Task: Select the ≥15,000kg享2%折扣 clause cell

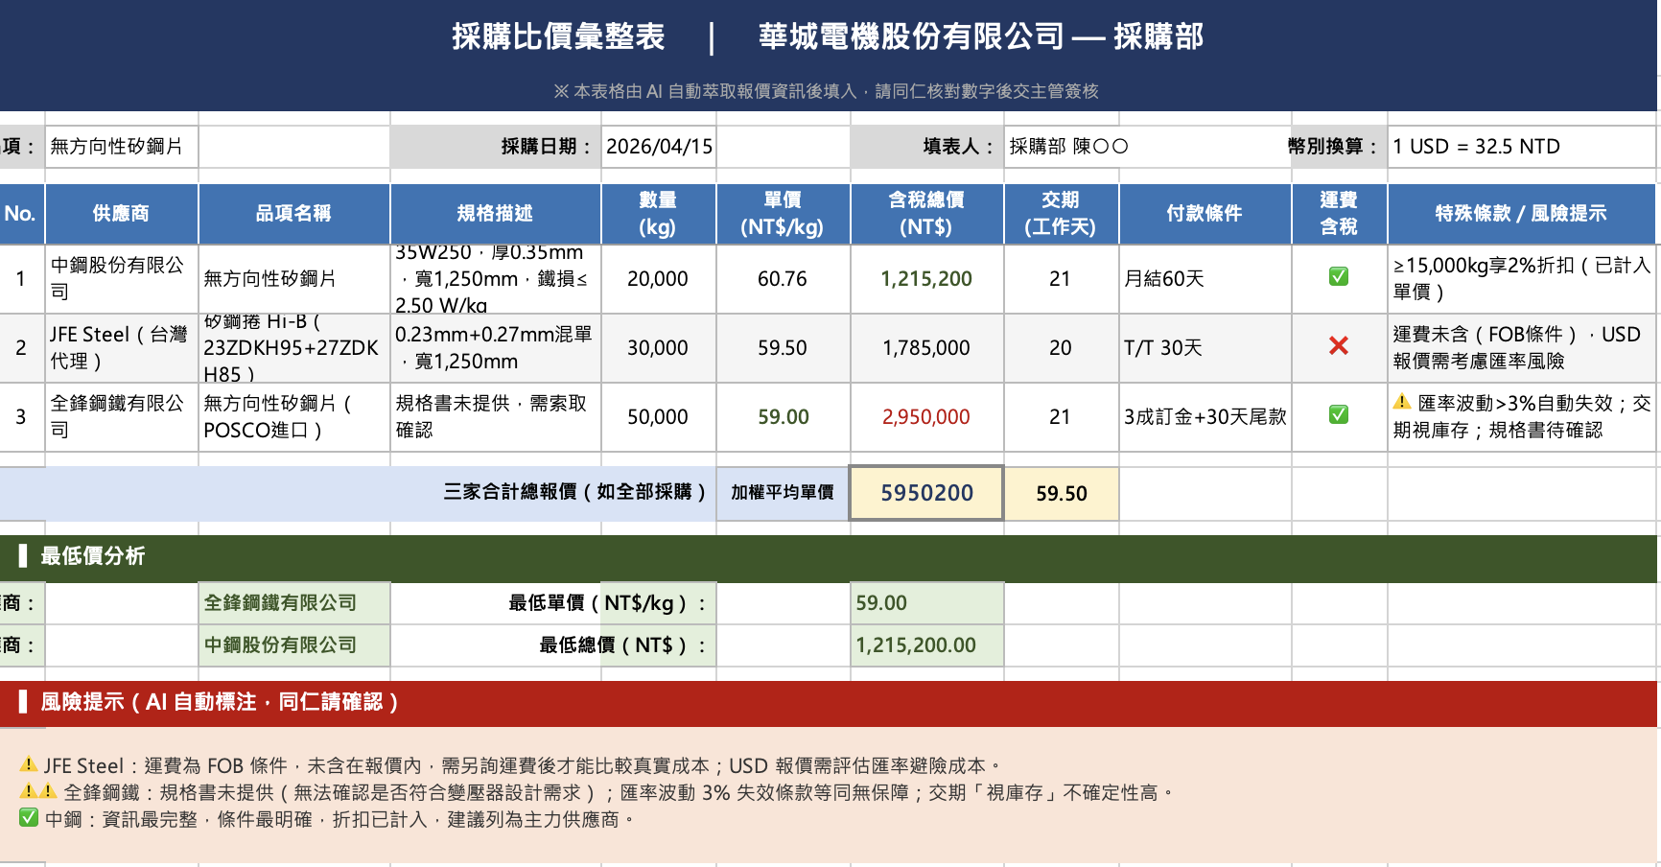Action: pos(1522,279)
